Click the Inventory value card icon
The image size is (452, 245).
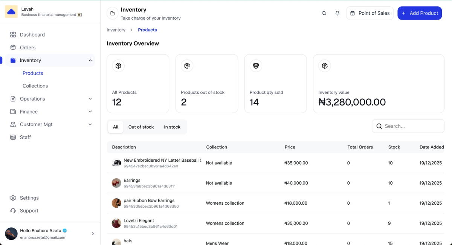pos(325,66)
